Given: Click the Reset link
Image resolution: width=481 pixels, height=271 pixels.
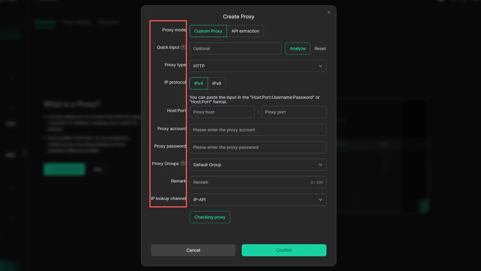Looking at the screenshot, I should pyautogui.click(x=320, y=48).
